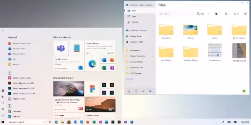Open Word from the taskbar
Image resolution: width=251 pixels, height=125 pixels.
[132, 122]
